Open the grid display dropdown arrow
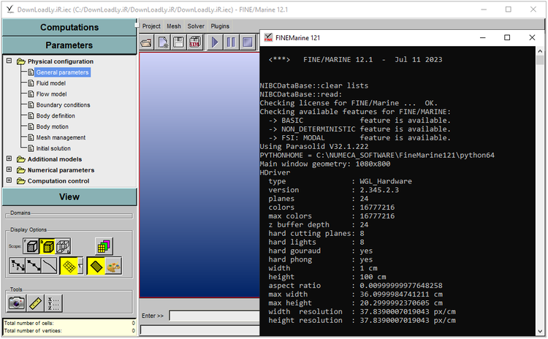The width and height of the screenshot is (548, 339). (80, 266)
